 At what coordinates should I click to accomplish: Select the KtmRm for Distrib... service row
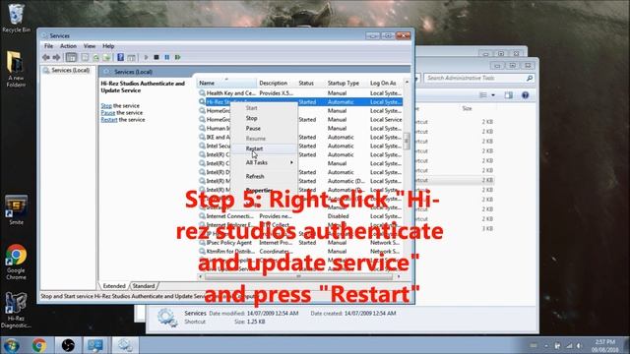pyautogui.click(x=300, y=252)
